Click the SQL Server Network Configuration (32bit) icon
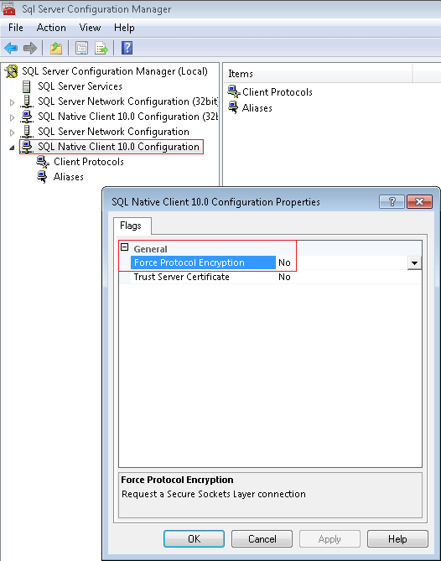The height and width of the screenshot is (561, 441). click(27, 101)
